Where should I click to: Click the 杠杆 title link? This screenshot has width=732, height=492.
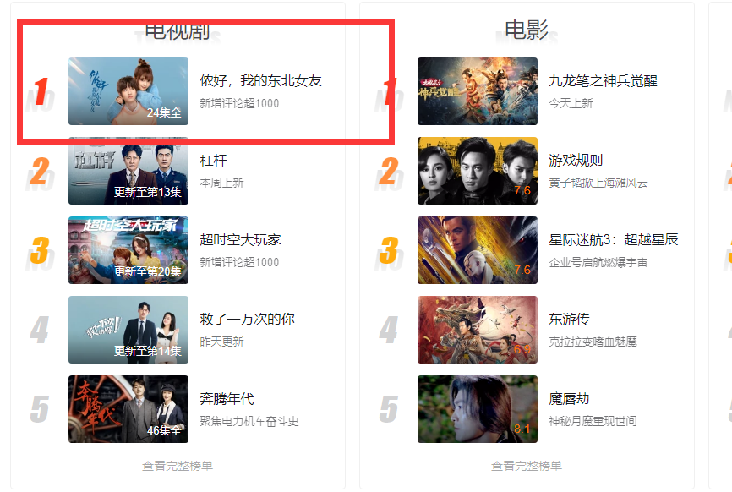coord(213,161)
